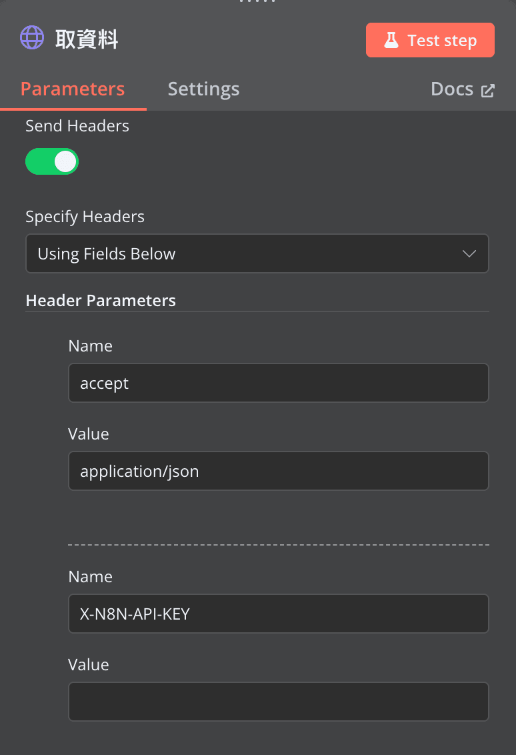Click the external link icon beside Docs
Viewport: 516px width, 755px height.
tap(488, 91)
